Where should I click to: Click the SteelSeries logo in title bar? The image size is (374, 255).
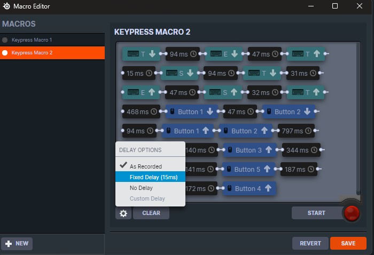tap(7, 6)
